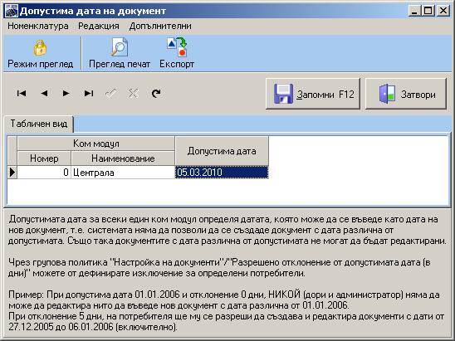Go to first record navigator arrow
Screen dimensions: 455x341
22,94
